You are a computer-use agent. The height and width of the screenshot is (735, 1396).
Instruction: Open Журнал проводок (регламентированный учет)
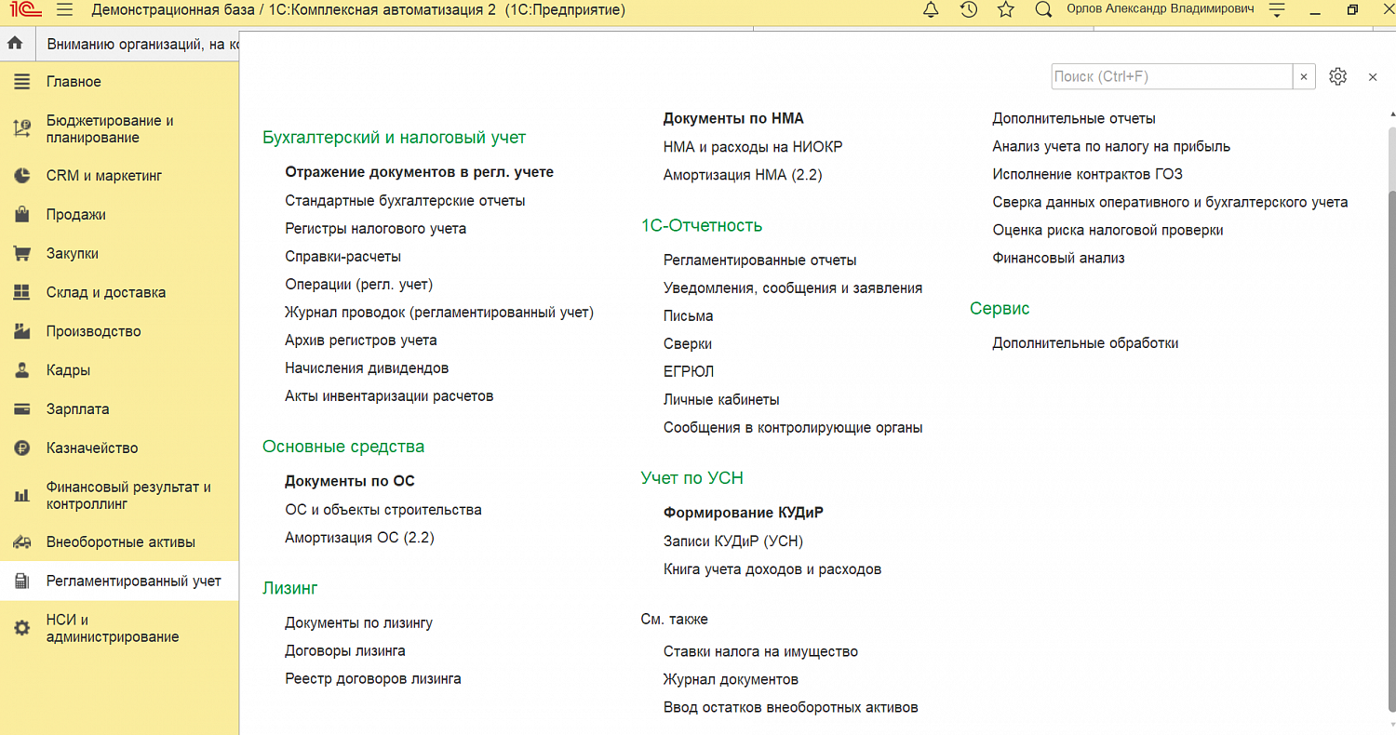(x=439, y=313)
